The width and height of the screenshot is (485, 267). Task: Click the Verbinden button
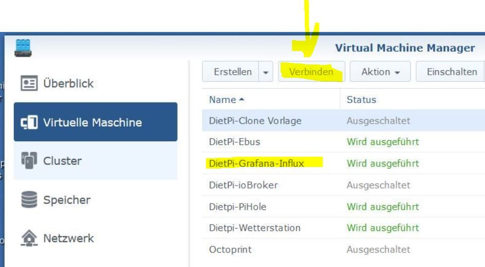[311, 72]
